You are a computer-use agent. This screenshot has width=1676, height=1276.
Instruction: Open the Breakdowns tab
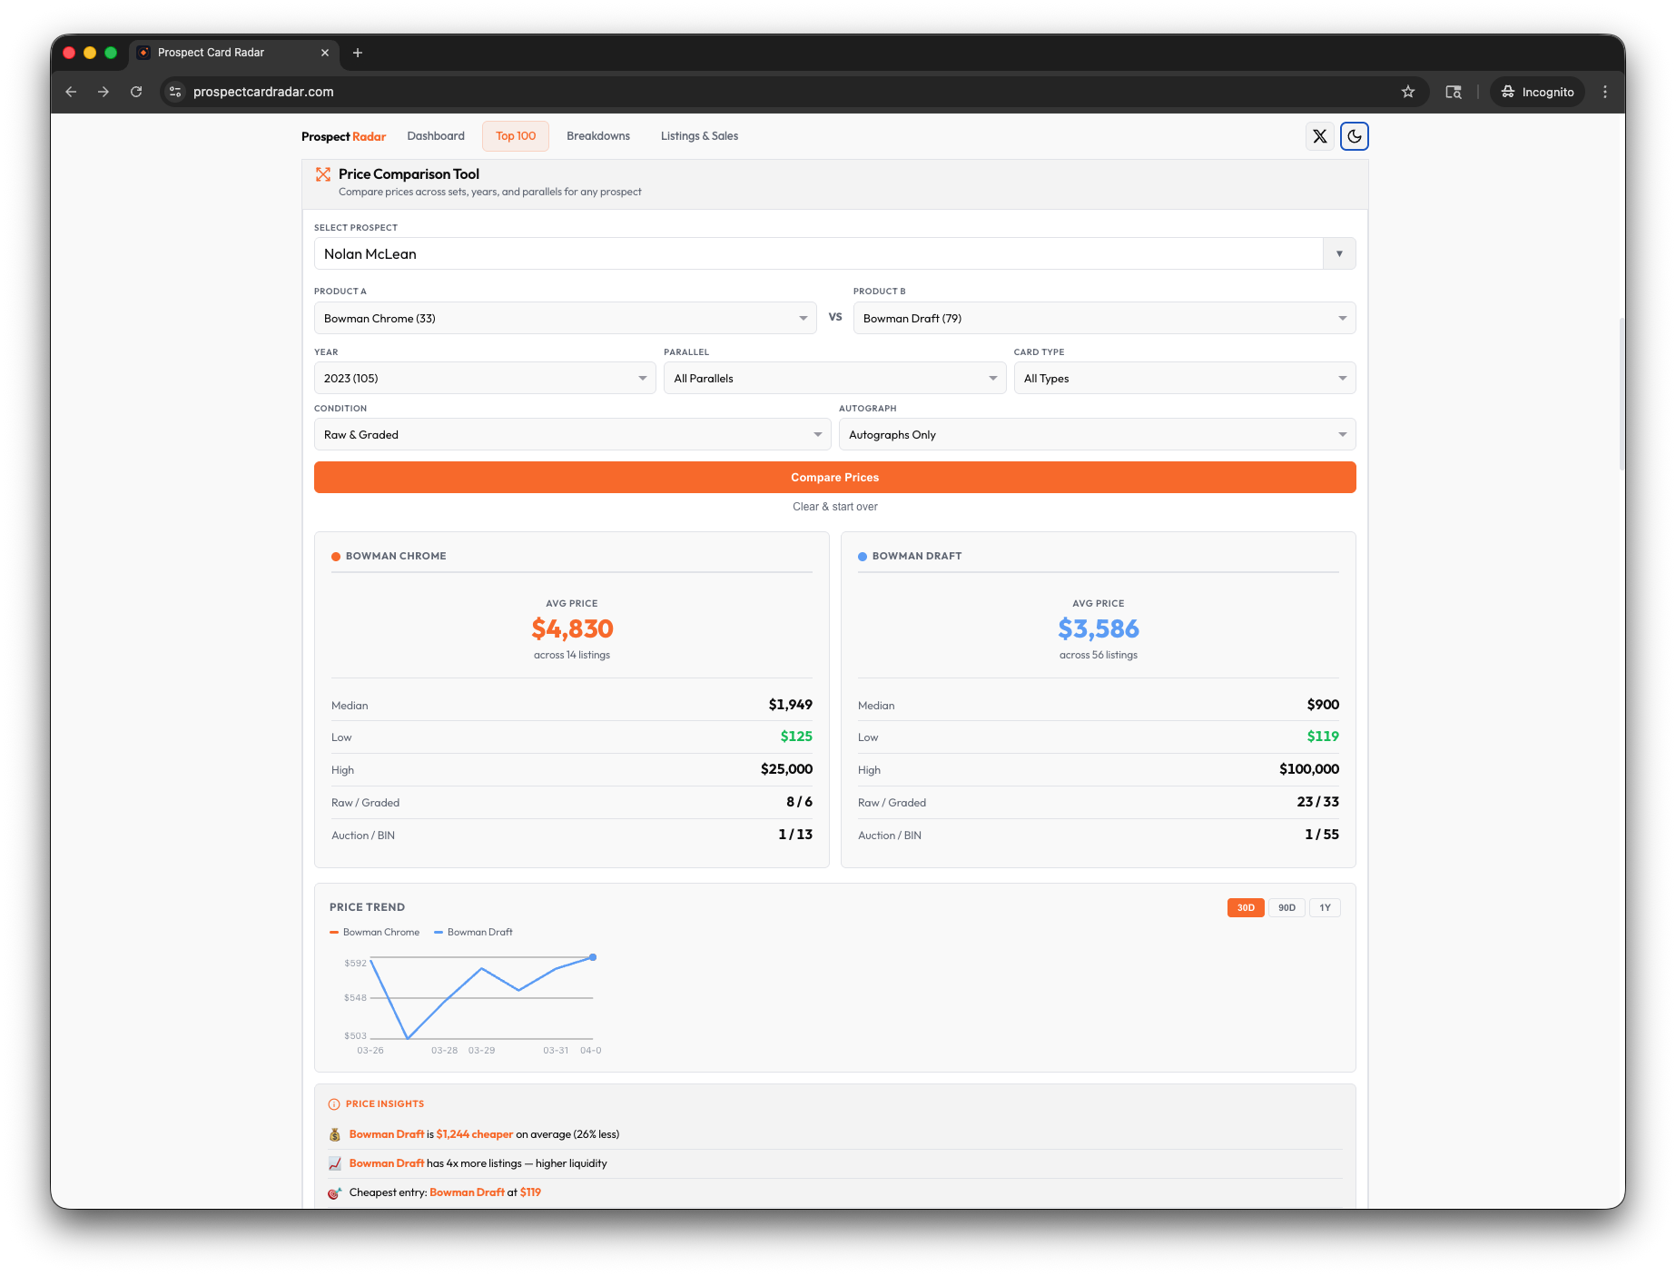598,136
